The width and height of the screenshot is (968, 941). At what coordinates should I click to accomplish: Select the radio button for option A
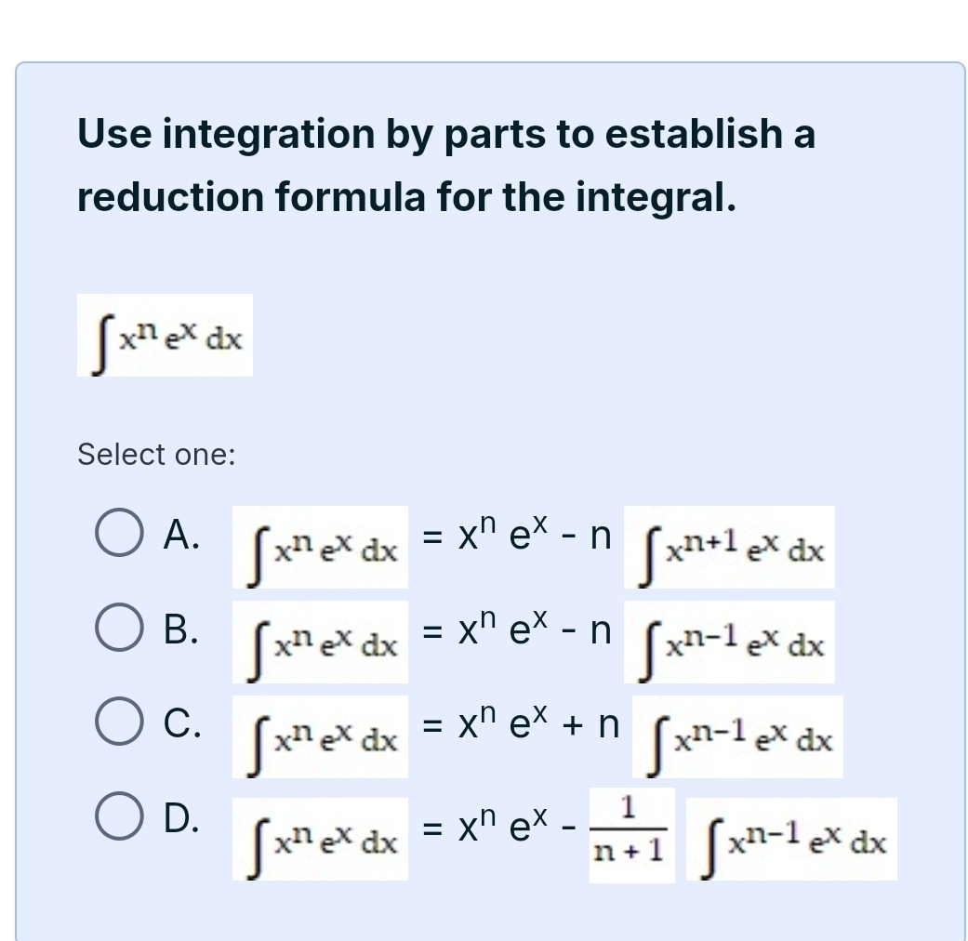[x=119, y=535]
